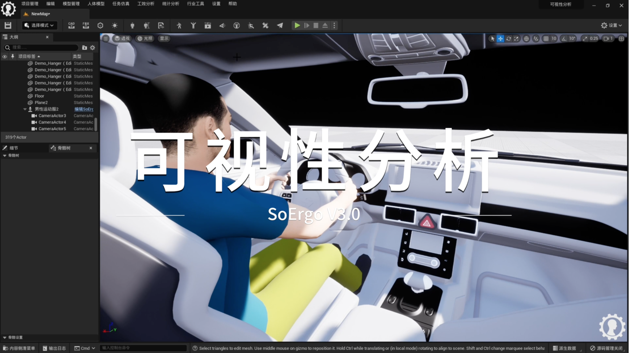Open the 透视 perspective view dropdown
Screen dimensions: 629x353
(123, 38)
